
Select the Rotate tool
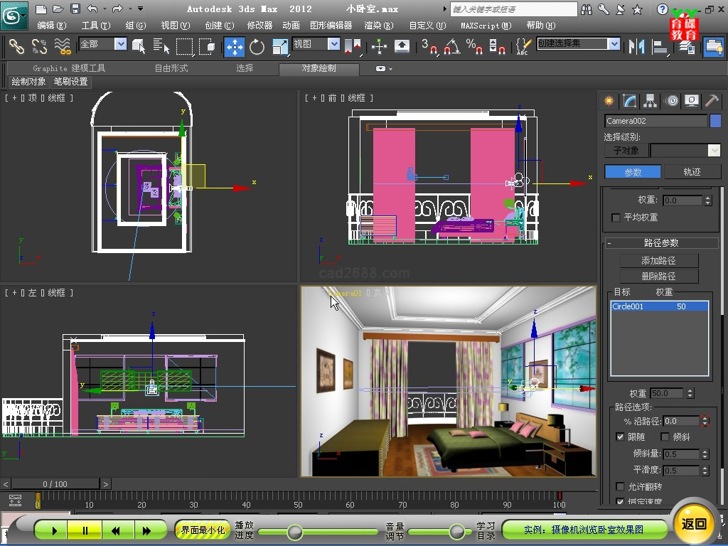(x=257, y=47)
